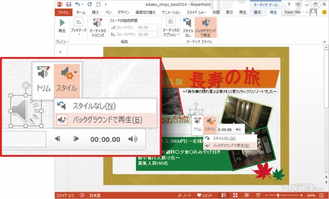Choose バックグラウンドで再生(B) in the small slide menu
This screenshot has width=329, height=199.
pyautogui.click(x=230, y=145)
